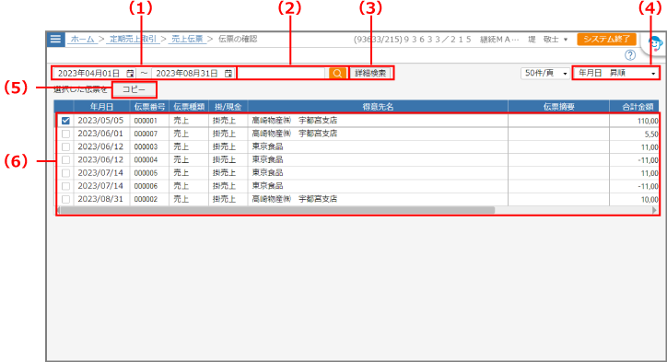Image resolution: width=667 pixels, height=362 pixels.
Task: Click the horizontal scrollbar right arrow
Action: [x=655, y=210]
